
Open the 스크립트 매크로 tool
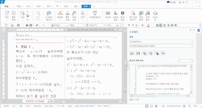[x=49, y=16]
